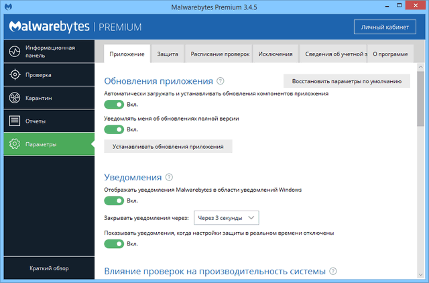Click the Карантин biohazard icon
429x283 pixels.
[x=14, y=98]
